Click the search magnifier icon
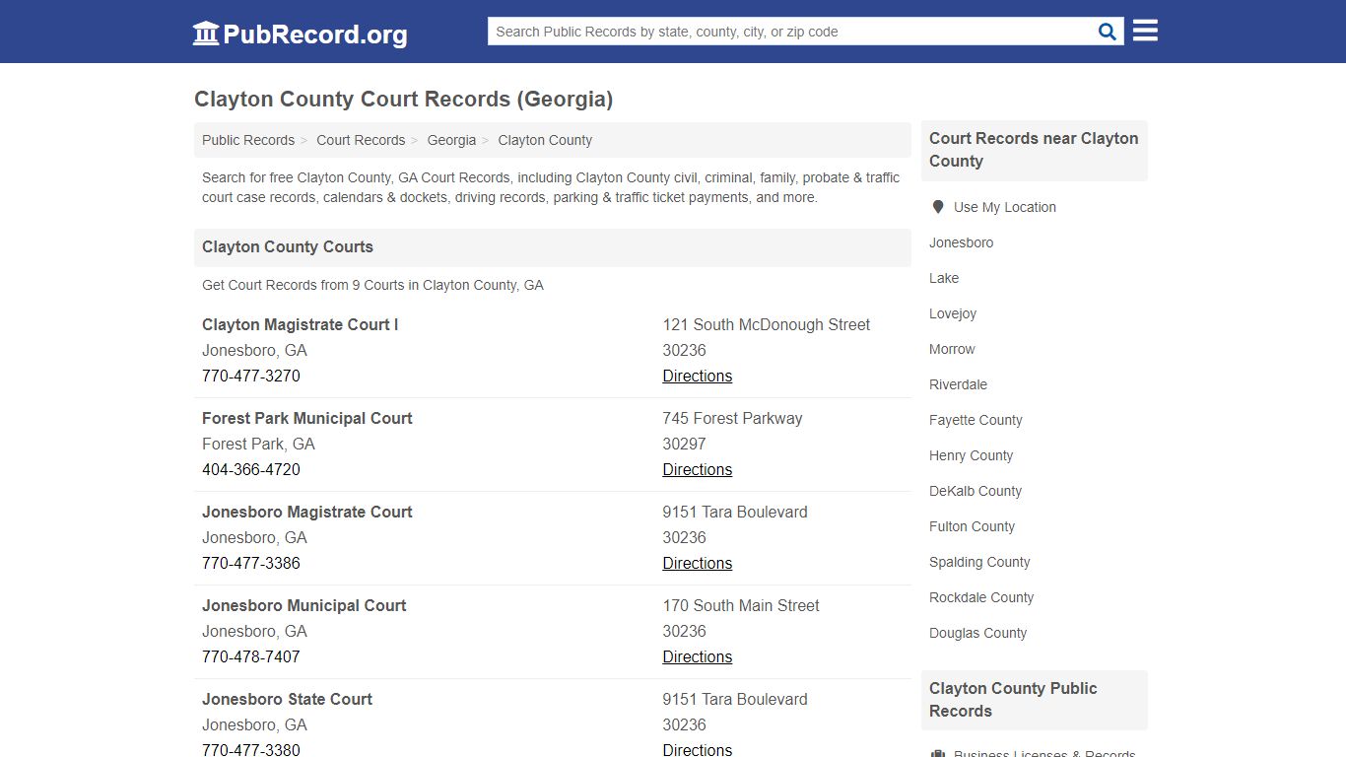This screenshot has height=757, width=1346. coord(1108,32)
